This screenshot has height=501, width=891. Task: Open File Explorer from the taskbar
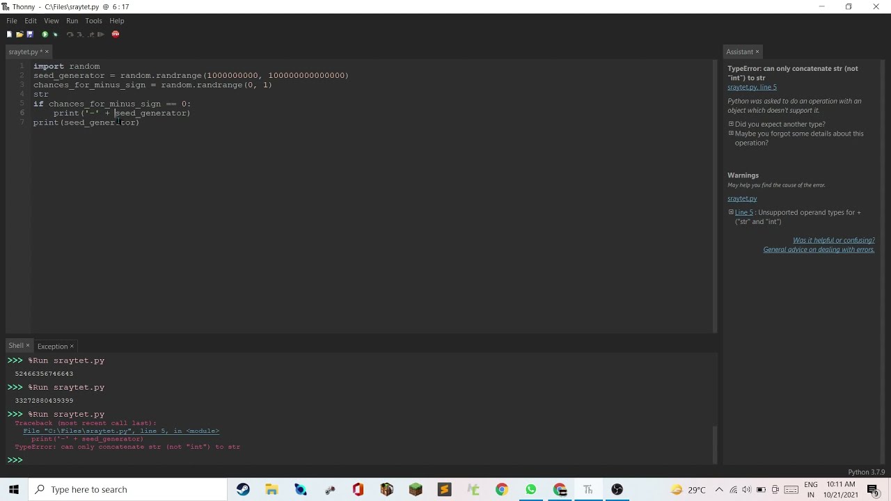[x=271, y=489]
